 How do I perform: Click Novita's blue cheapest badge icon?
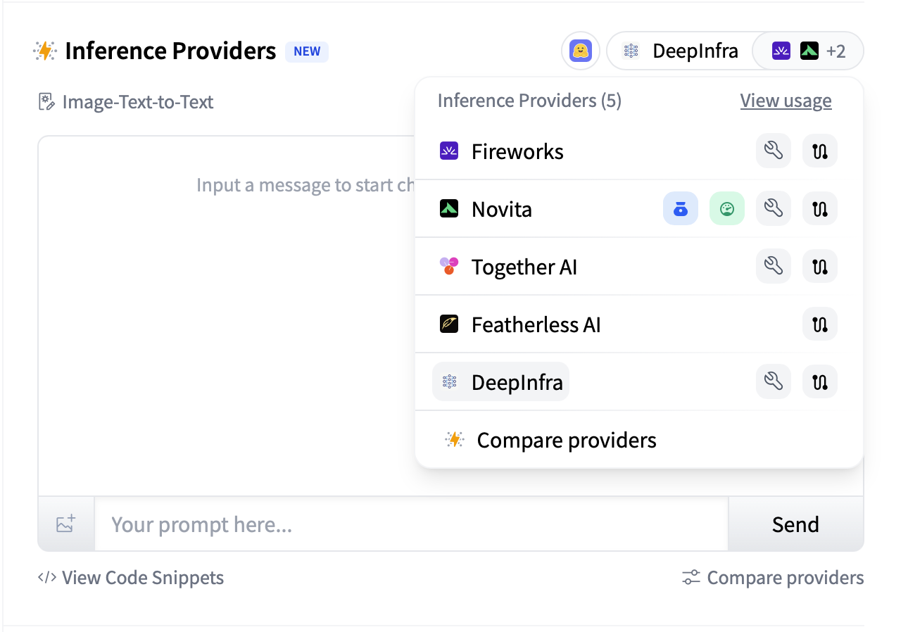[681, 208]
